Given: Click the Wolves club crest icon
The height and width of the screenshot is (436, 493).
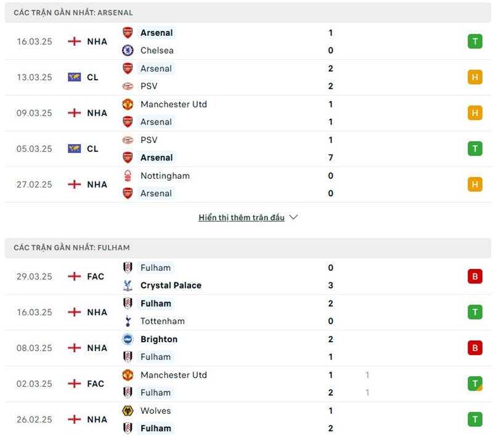Looking at the screenshot, I should 128,411.
